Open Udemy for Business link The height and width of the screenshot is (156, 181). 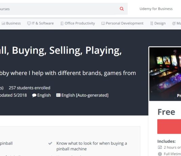click(x=156, y=9)
